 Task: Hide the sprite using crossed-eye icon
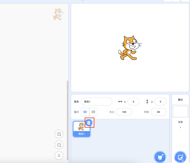[x=93, y=112]
